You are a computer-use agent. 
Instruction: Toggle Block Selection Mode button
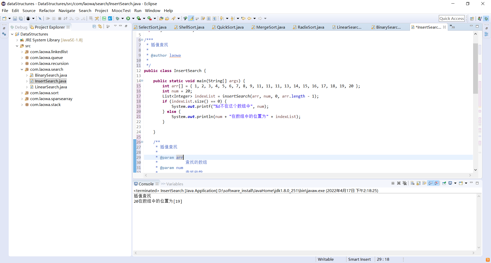tap(208, 18)
